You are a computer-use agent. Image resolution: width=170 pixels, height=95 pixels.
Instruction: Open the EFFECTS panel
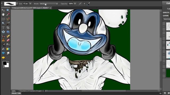[166, 13]
